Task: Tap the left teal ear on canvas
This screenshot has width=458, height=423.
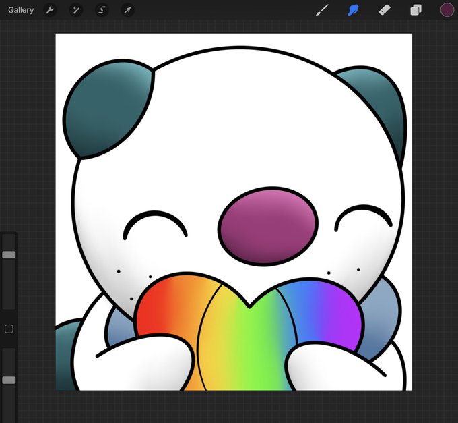Action: click(108, 109)
